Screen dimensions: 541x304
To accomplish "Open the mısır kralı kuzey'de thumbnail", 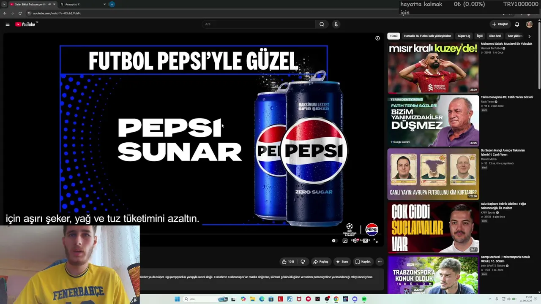I will click(433, 67).
